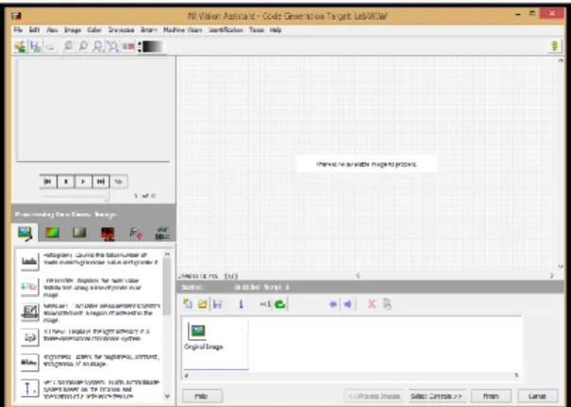Click the function list scroll down arrow

click(x=167, y=396)
